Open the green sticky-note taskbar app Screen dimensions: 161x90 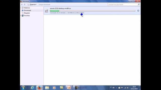coord(61,87)
